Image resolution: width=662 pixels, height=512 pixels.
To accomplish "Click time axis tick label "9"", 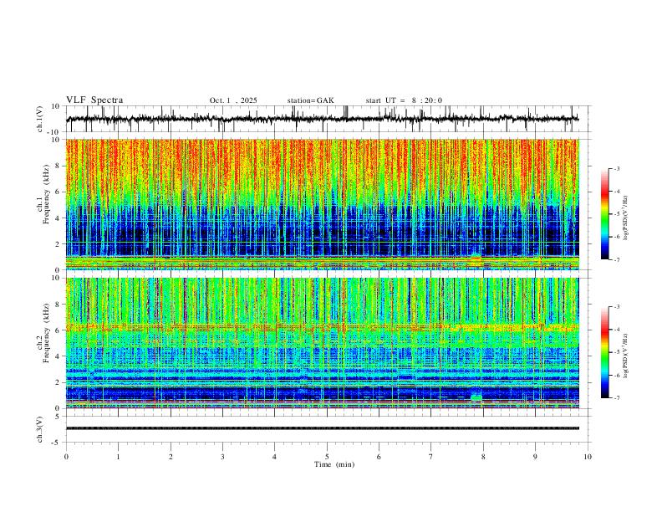I will tap(535, 457).
